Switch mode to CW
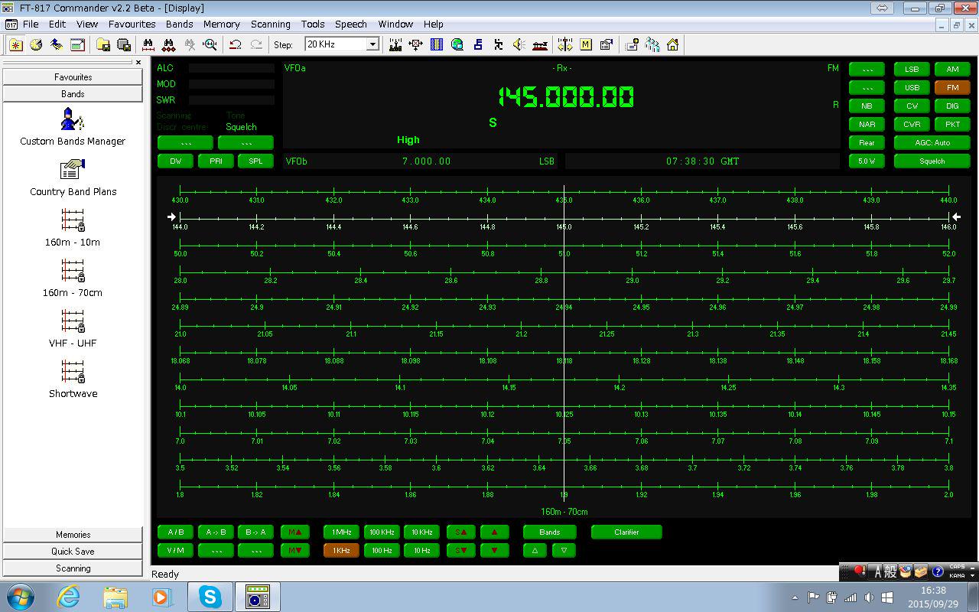The height and width of the screenshot is (612, 979). (912, 106)
